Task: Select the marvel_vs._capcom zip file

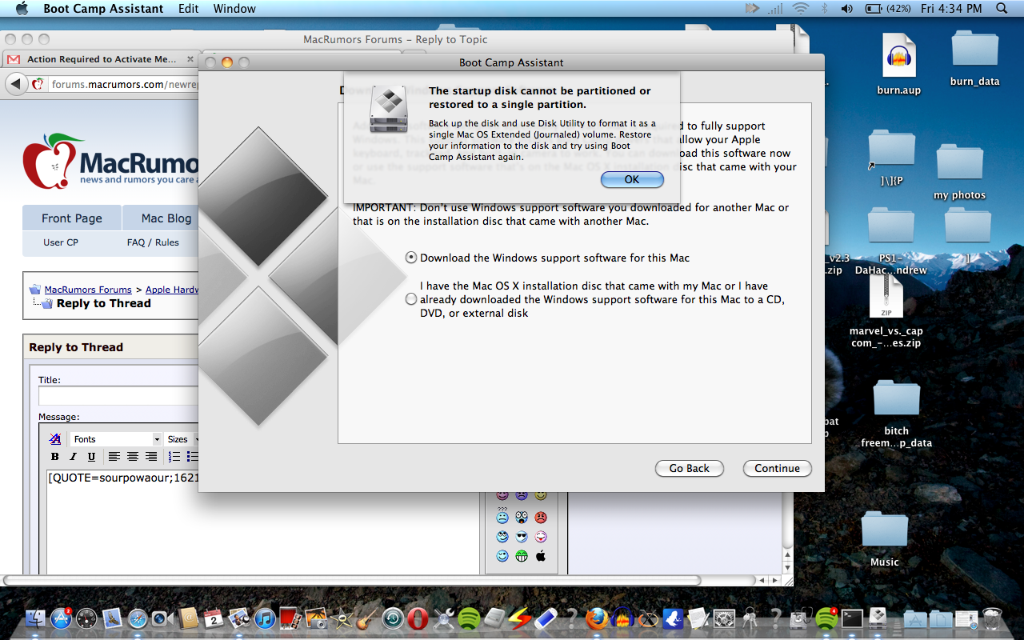Action: pos(886,311)
